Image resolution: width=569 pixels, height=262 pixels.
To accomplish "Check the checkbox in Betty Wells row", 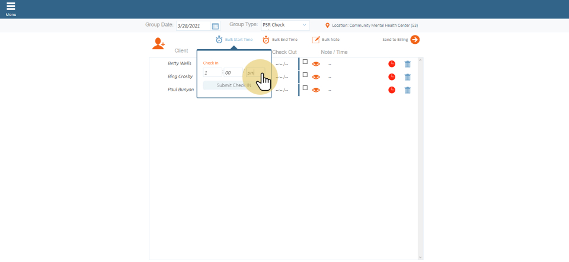I will (x=305, y=62).
